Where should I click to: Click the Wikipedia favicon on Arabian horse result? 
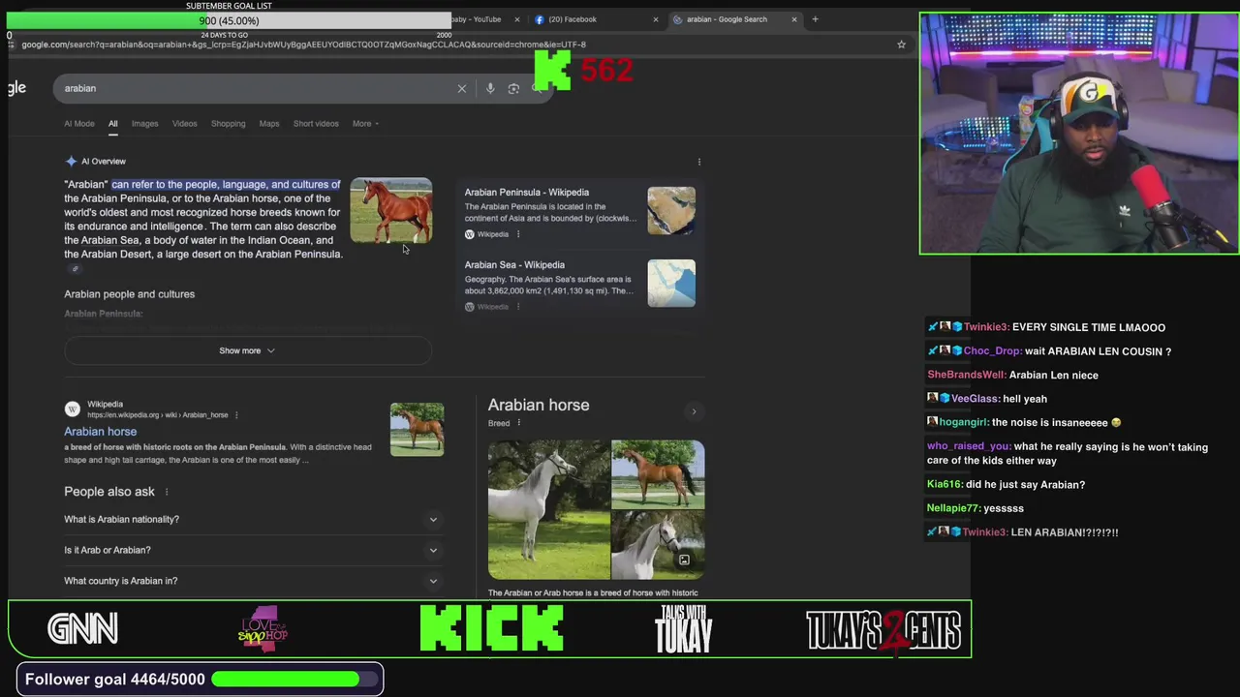click(73, 409)
